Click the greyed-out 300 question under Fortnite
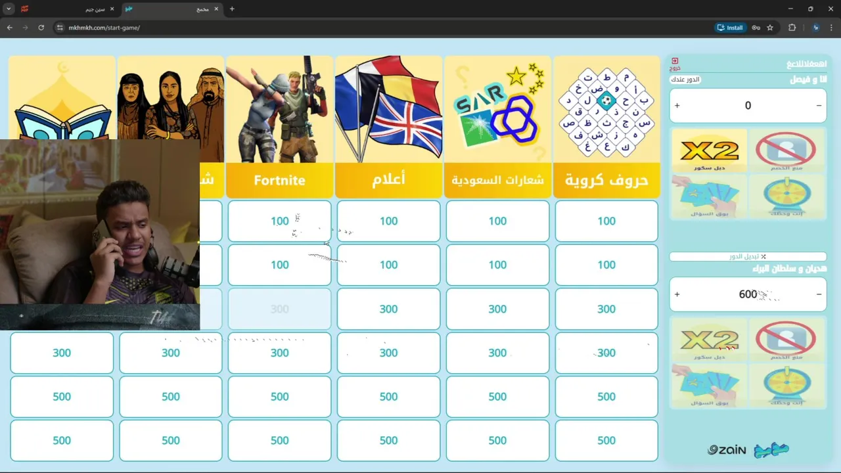Screen dimensions: 841x473 click(279, 309)
